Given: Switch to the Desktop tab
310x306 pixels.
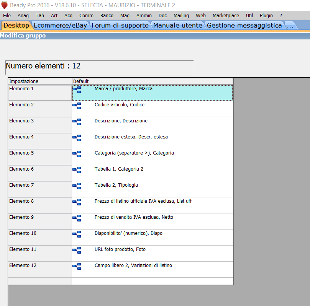Looking at the screenshot, I should (16, 25).
